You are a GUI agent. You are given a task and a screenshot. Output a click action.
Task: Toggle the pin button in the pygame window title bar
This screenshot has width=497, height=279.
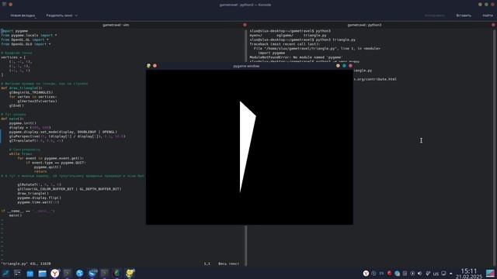point(155,66)
